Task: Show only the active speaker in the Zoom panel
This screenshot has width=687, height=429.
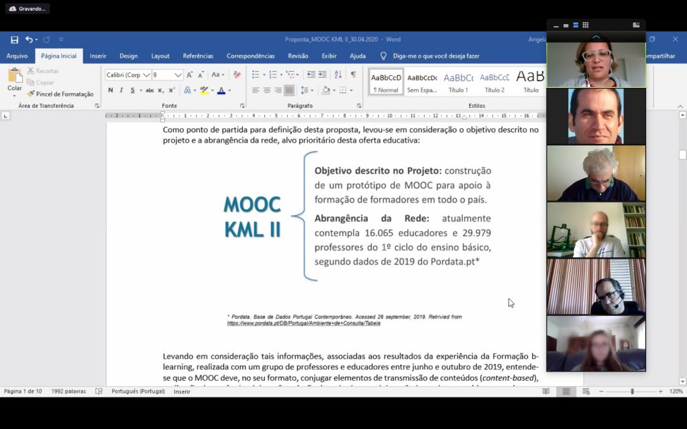Action: pos(566,25)
